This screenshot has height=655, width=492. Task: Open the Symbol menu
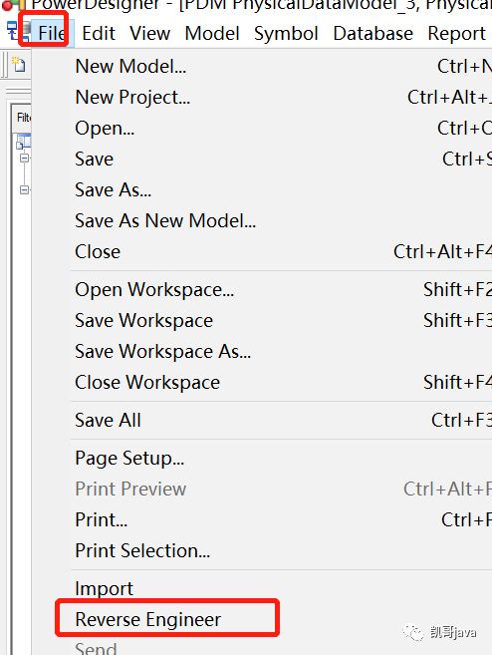click(286, 33)
